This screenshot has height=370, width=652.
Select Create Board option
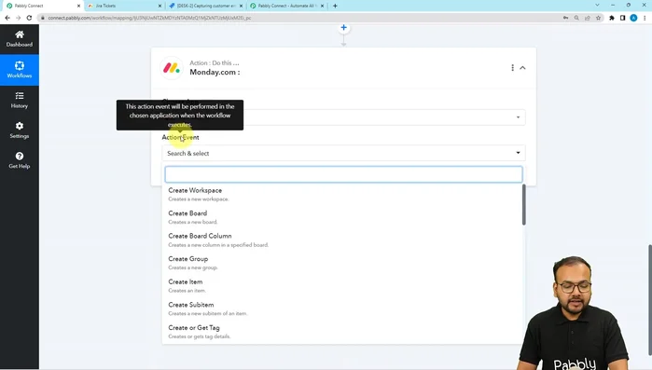pos(343,217)
